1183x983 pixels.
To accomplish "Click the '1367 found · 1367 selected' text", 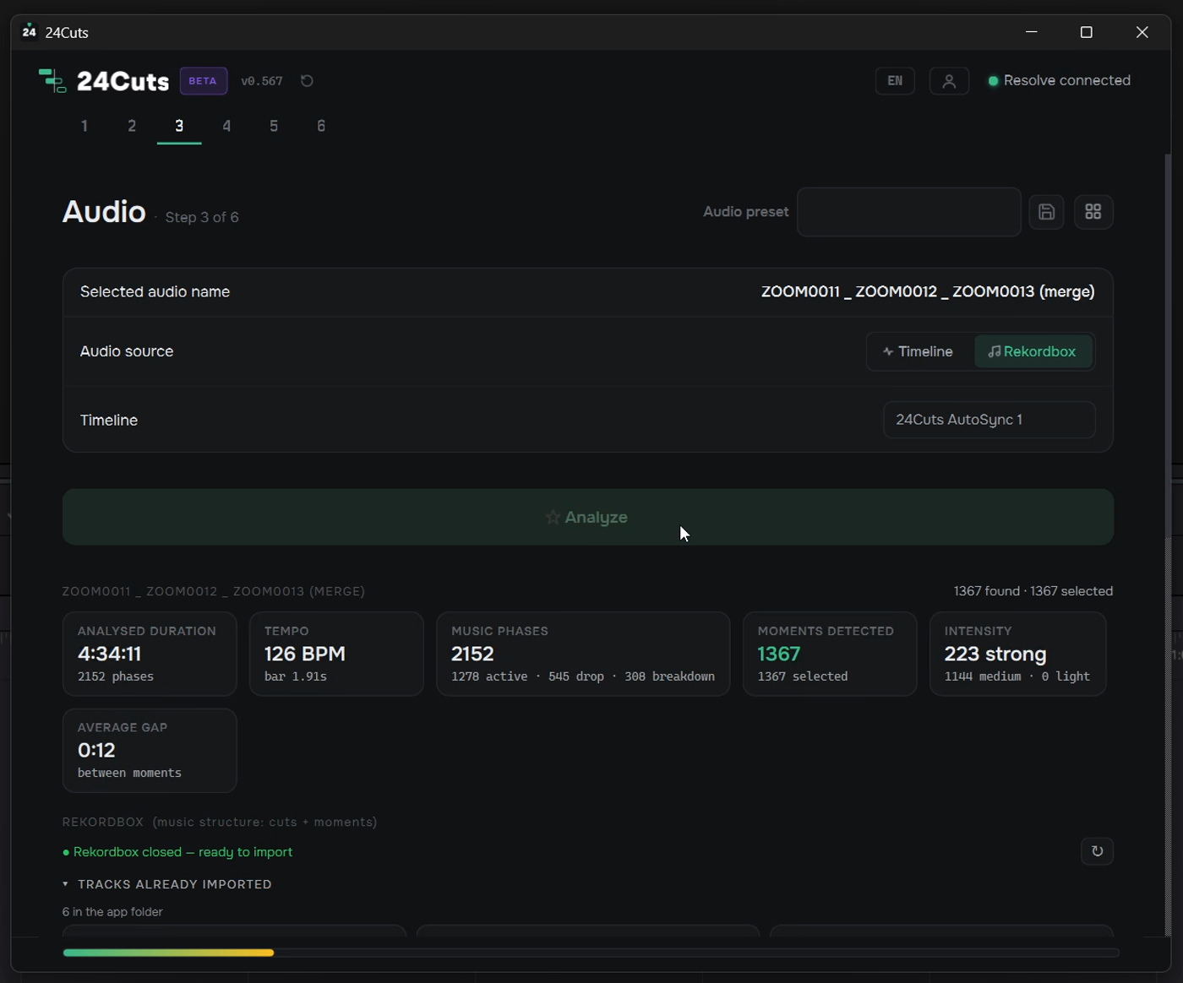I will 1033,591.
